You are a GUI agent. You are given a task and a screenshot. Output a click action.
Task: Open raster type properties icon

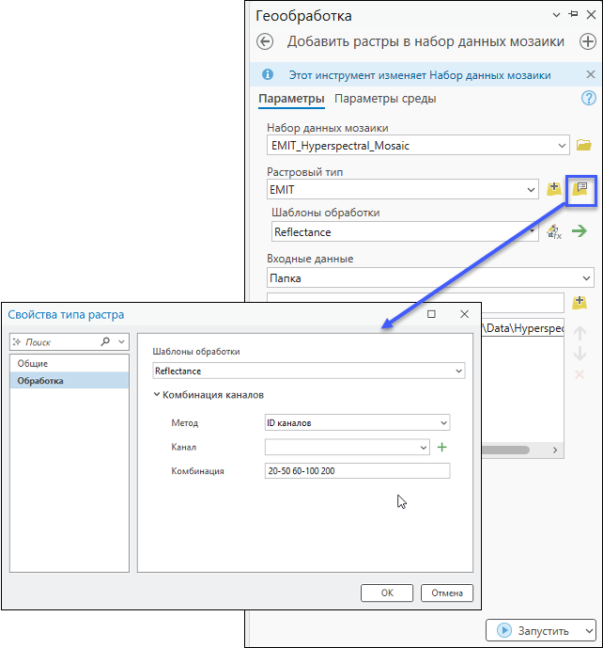(x=580, y=189)
